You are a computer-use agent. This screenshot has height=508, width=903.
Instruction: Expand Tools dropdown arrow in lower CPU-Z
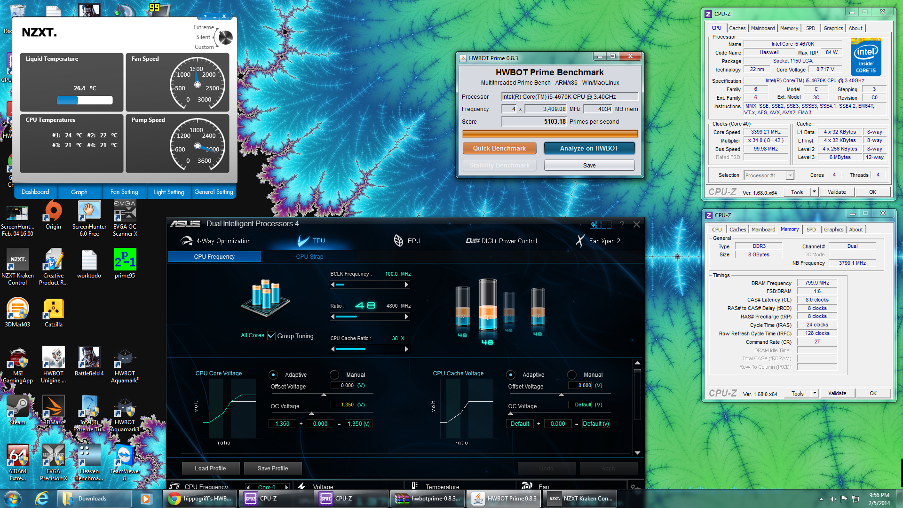click(815, 393)
